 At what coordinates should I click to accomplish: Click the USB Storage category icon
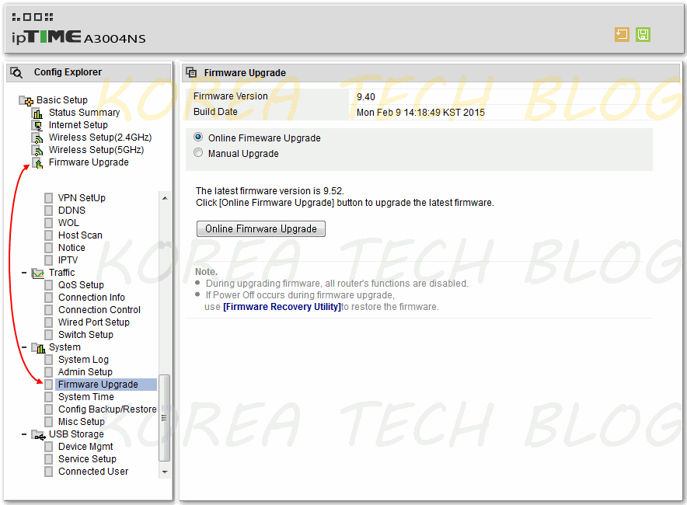(x=39, y=435)
